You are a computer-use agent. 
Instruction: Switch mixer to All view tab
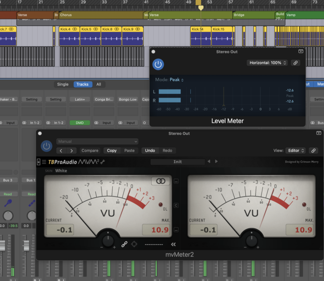coord(99,84)
